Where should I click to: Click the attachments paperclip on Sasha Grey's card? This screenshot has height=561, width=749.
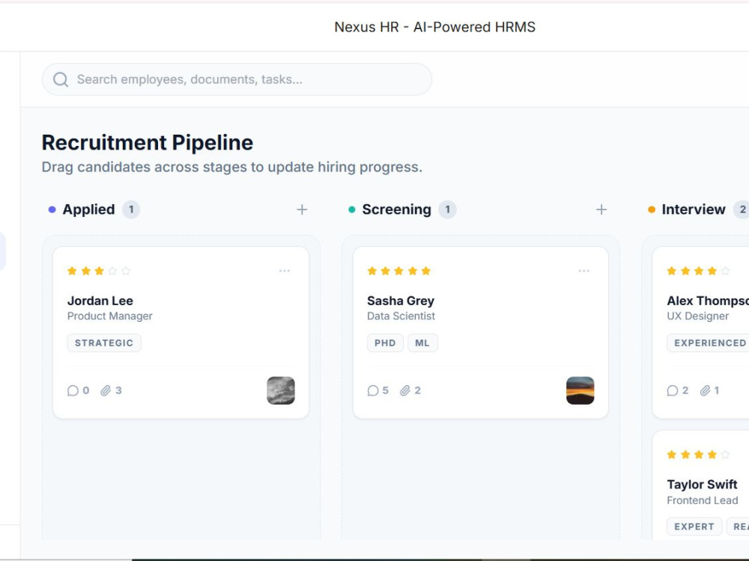(x=405, y=390)
